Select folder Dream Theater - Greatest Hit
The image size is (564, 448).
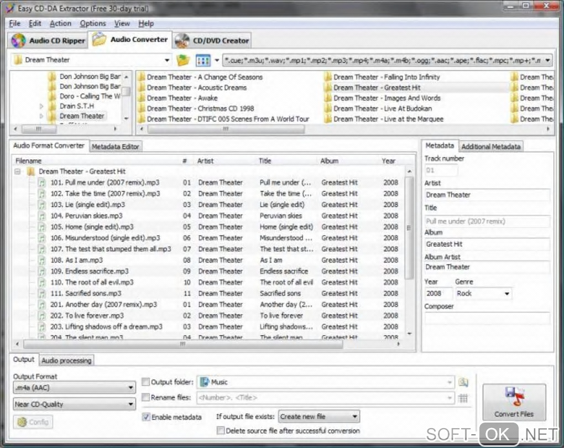[372, 87]
